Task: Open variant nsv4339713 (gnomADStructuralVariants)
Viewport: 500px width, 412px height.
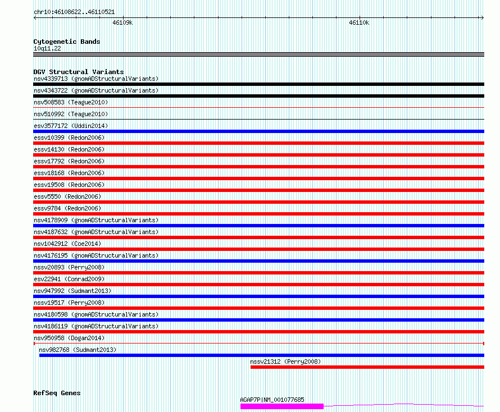Action: click(x=96, y=79)
